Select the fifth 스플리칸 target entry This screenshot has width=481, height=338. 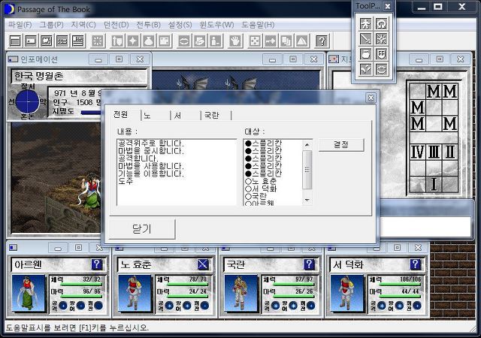coord(263,174)
